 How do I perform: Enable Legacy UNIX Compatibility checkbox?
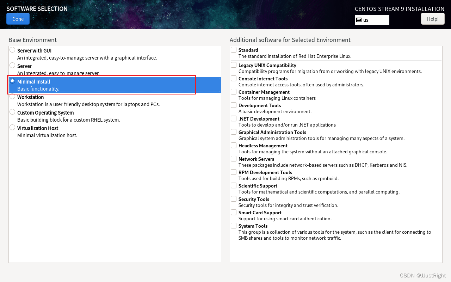click(x=234, y=65)
